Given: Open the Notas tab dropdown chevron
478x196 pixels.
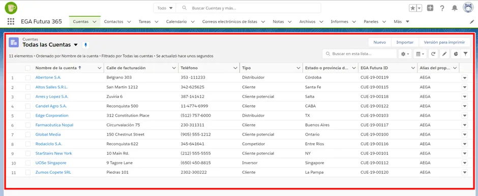Looking at the screenshot, I should [x=290, y=22].
